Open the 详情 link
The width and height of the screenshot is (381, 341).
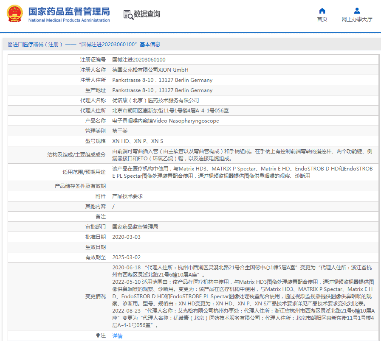click(117, 335)
